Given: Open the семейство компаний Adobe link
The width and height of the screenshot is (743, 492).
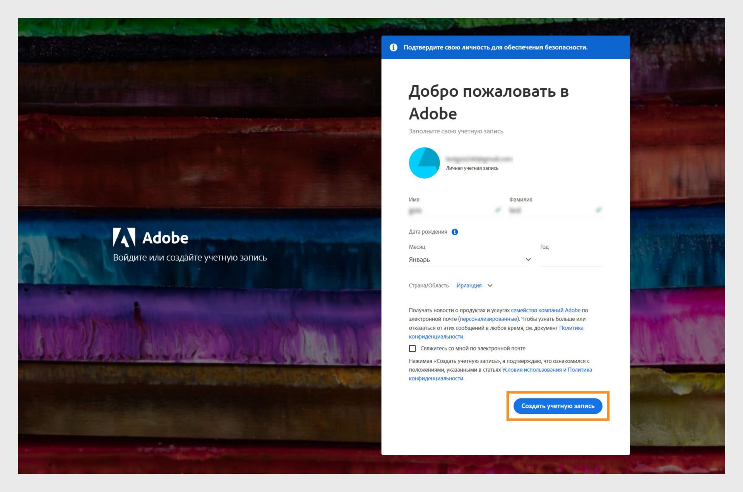Looking at the screenshot, I should click(x=545, y=310).
